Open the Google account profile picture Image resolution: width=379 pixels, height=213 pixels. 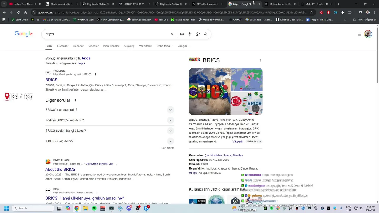pos(368,34)
